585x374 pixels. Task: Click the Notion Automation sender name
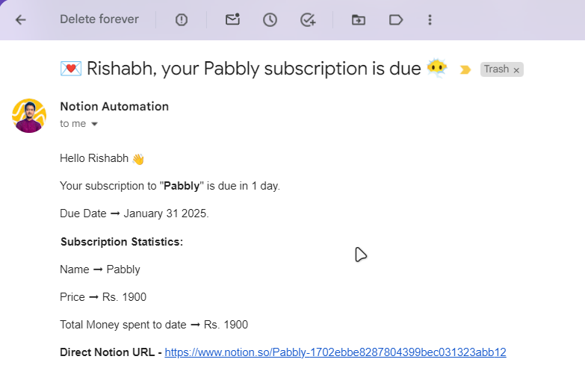point(114,106)
